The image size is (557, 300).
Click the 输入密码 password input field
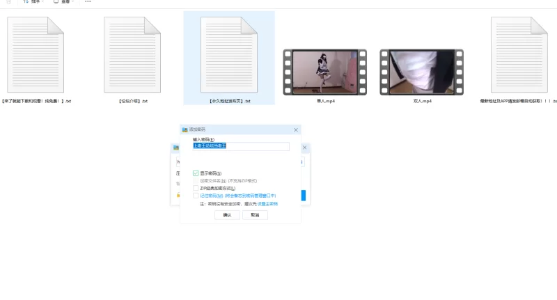click(241, 146)
